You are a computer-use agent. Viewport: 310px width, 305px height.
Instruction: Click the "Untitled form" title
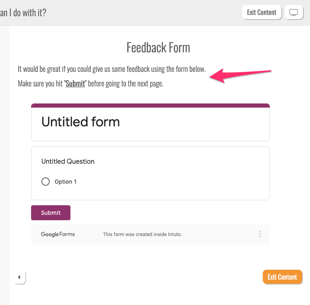(80, 122)
